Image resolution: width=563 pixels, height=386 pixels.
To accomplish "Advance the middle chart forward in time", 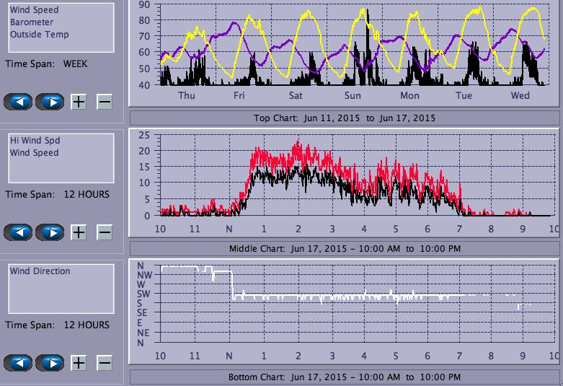I will tap(50, 232).
